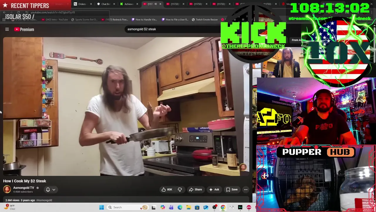The image size is (376, 212).
Task: Open Asmongold TV channel avatar
Action: (x=7, y=189)
